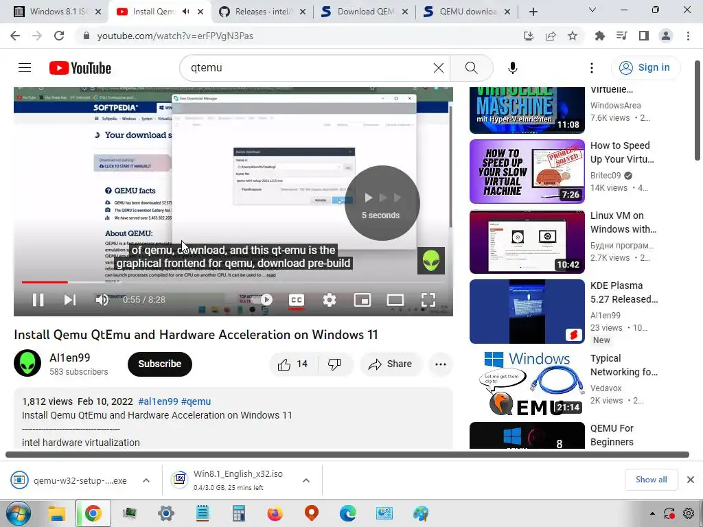Click the #qemu hashtag
Image resolution: width=703 pixels, height=527 pixels.
196,401
